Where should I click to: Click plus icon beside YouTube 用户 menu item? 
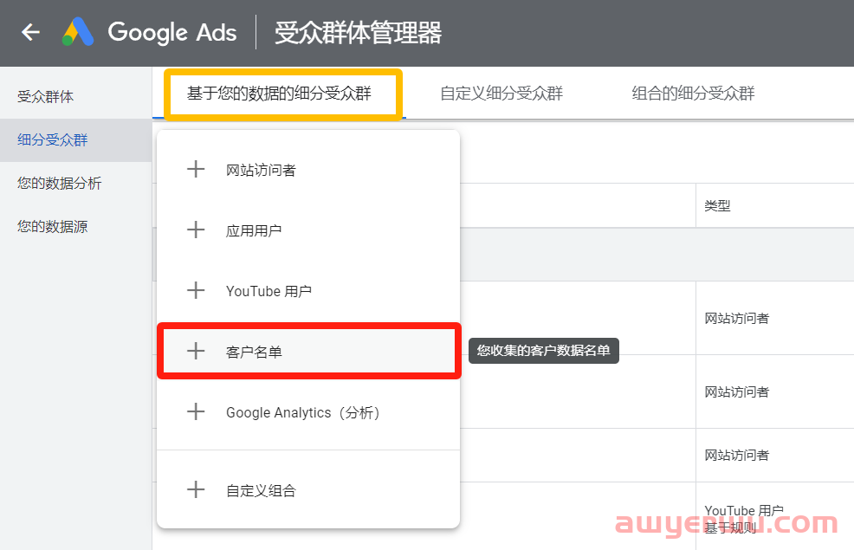pos(196,290)
